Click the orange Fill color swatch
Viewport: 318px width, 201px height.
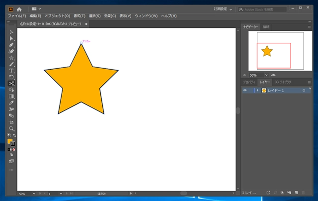click(x=9, y=141)
